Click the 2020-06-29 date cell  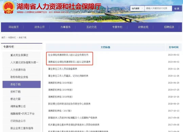click(x=173, y=83)
